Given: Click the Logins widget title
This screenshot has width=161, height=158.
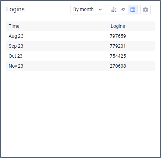Looking at the screenshot, I should [15, 9].
